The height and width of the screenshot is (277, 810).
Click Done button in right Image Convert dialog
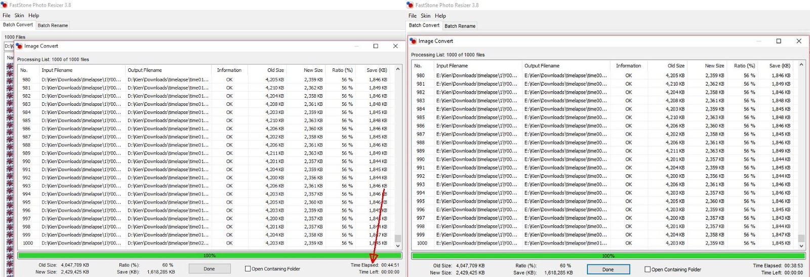(608, 269)
